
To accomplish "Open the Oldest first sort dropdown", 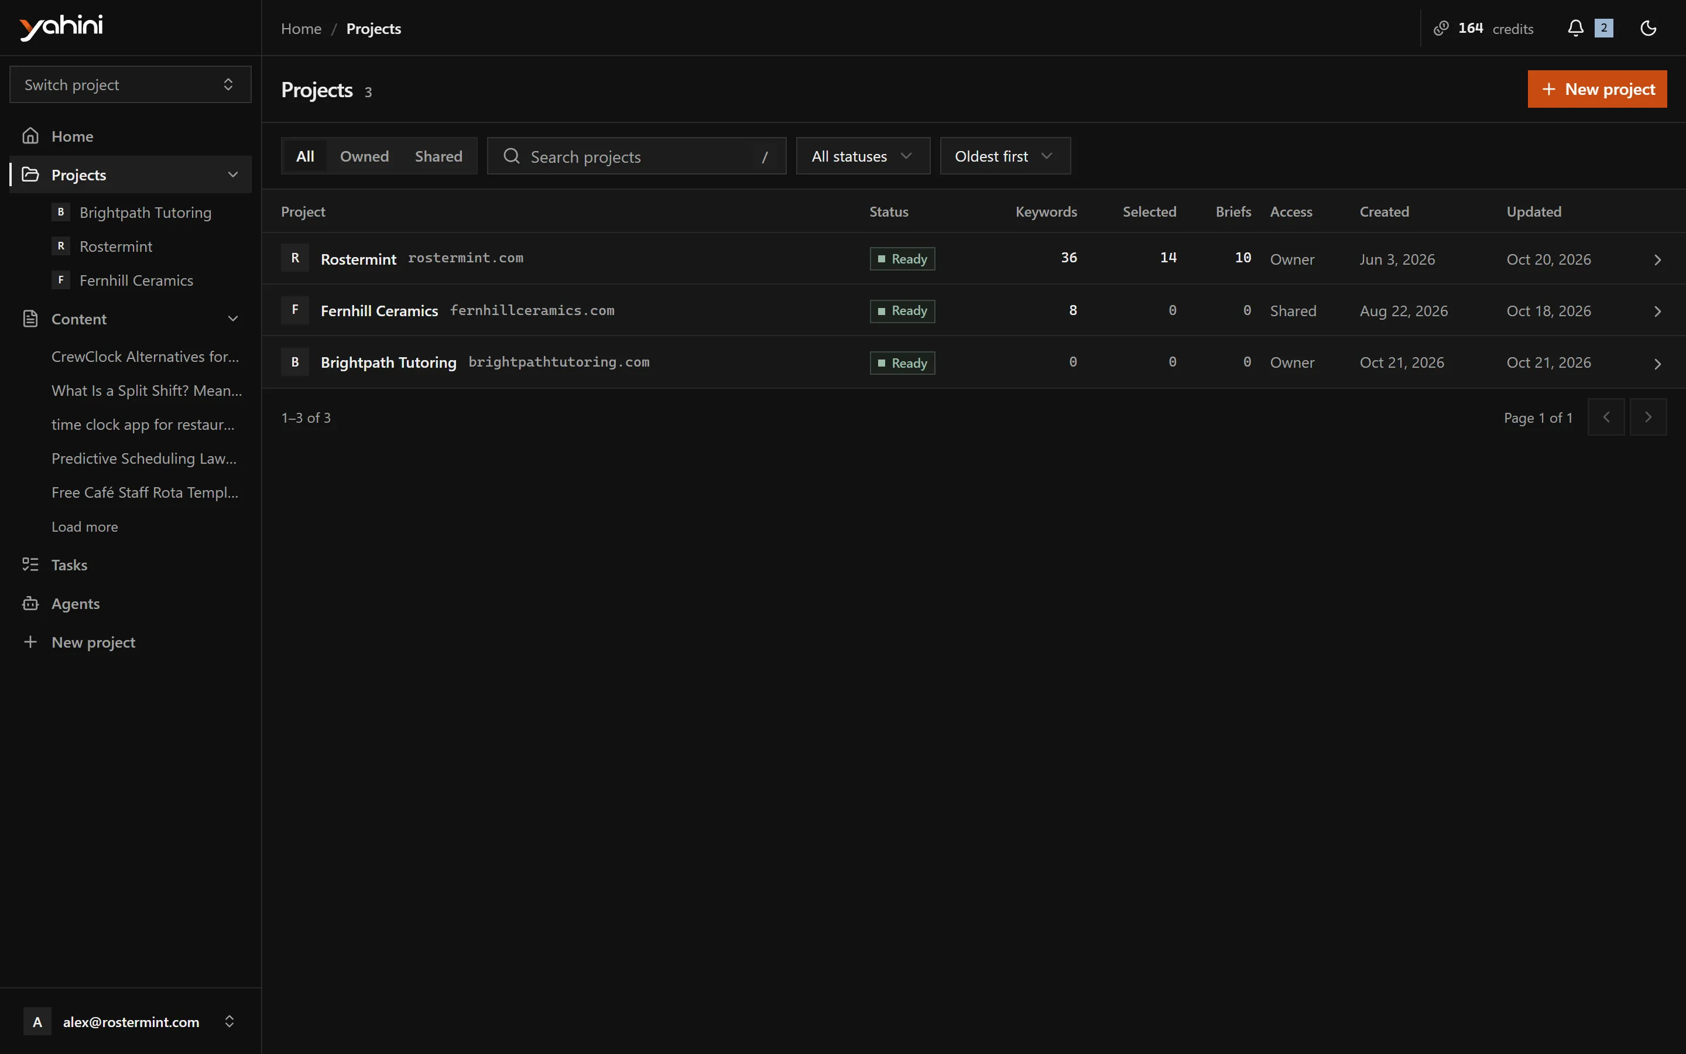I will pos(1005,156).
